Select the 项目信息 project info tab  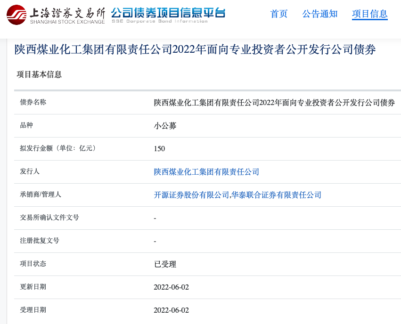pos(370,14)
